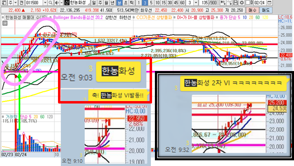
Task: Open the stock search magnifier icon
Action: point(50,2)
